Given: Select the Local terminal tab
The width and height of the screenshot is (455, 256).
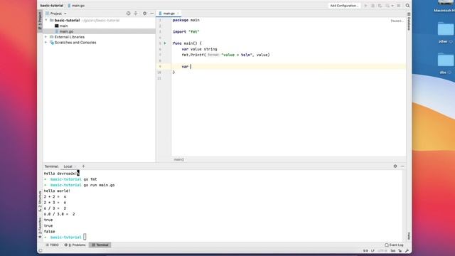Looking at the screenshot, I should 68,166.
